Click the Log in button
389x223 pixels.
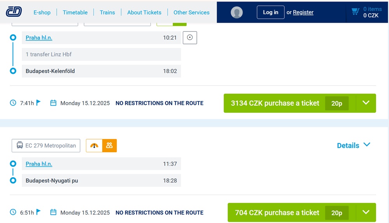point(270,12)
